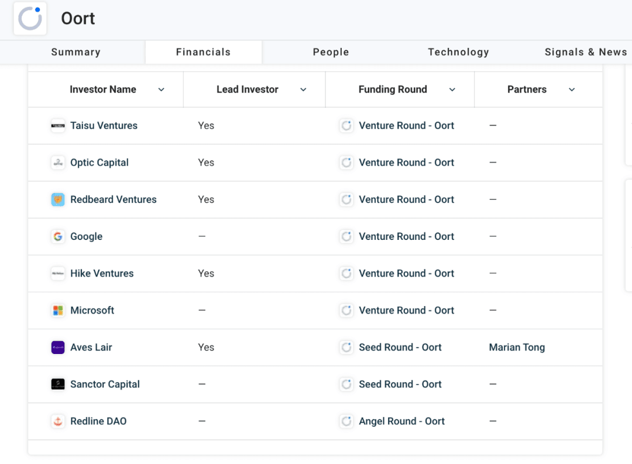Visit the Redbeard Ventures investor page
632x464 pixels.
point(114,200)
